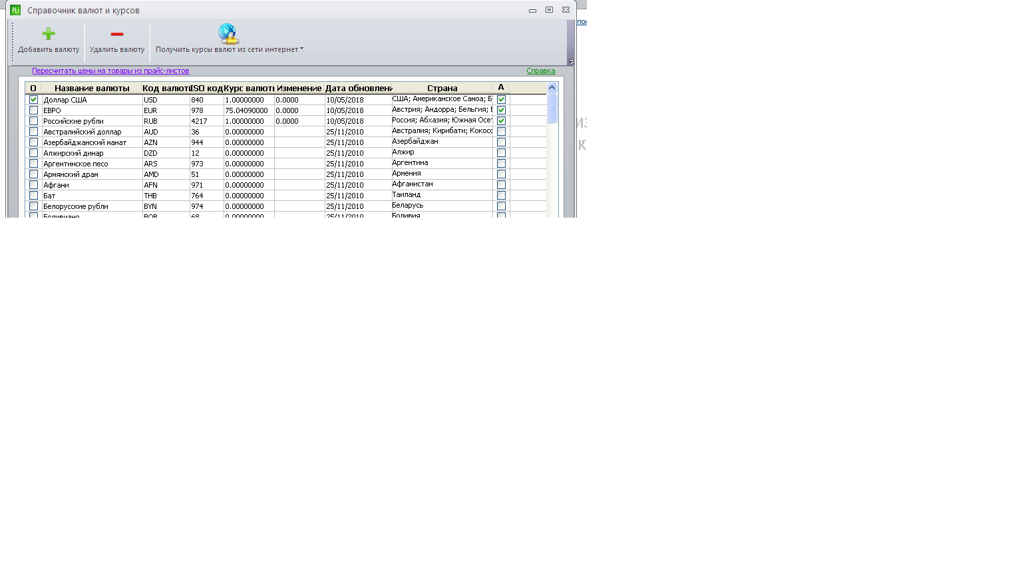The height and width of the screenshot is (575, 1022).
Task: Sort by the Код валюты column header
Action: 166,88
